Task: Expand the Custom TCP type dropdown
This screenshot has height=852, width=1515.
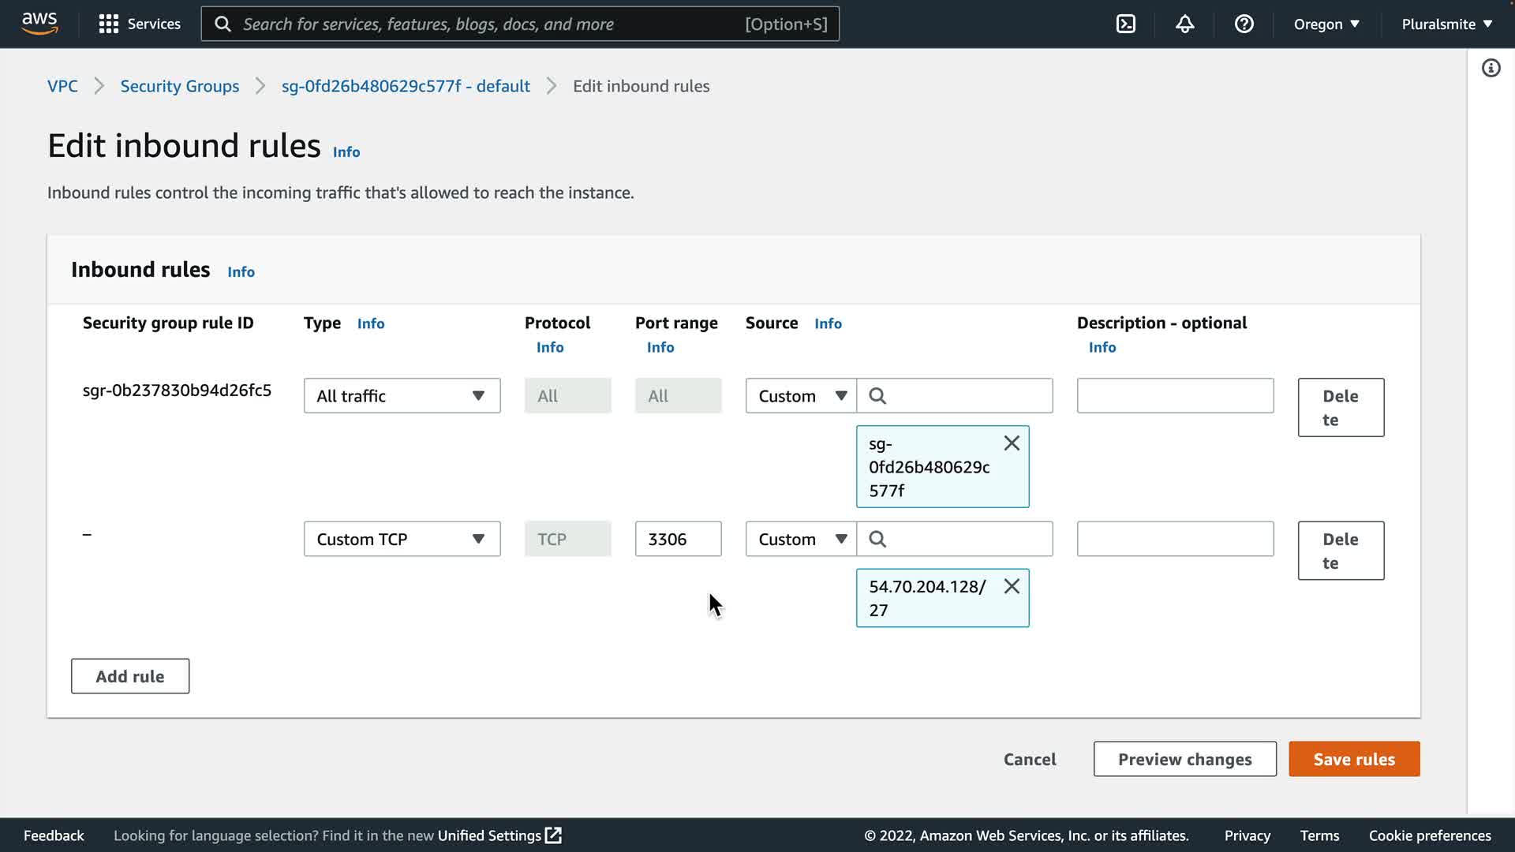Action: (402, 539)
